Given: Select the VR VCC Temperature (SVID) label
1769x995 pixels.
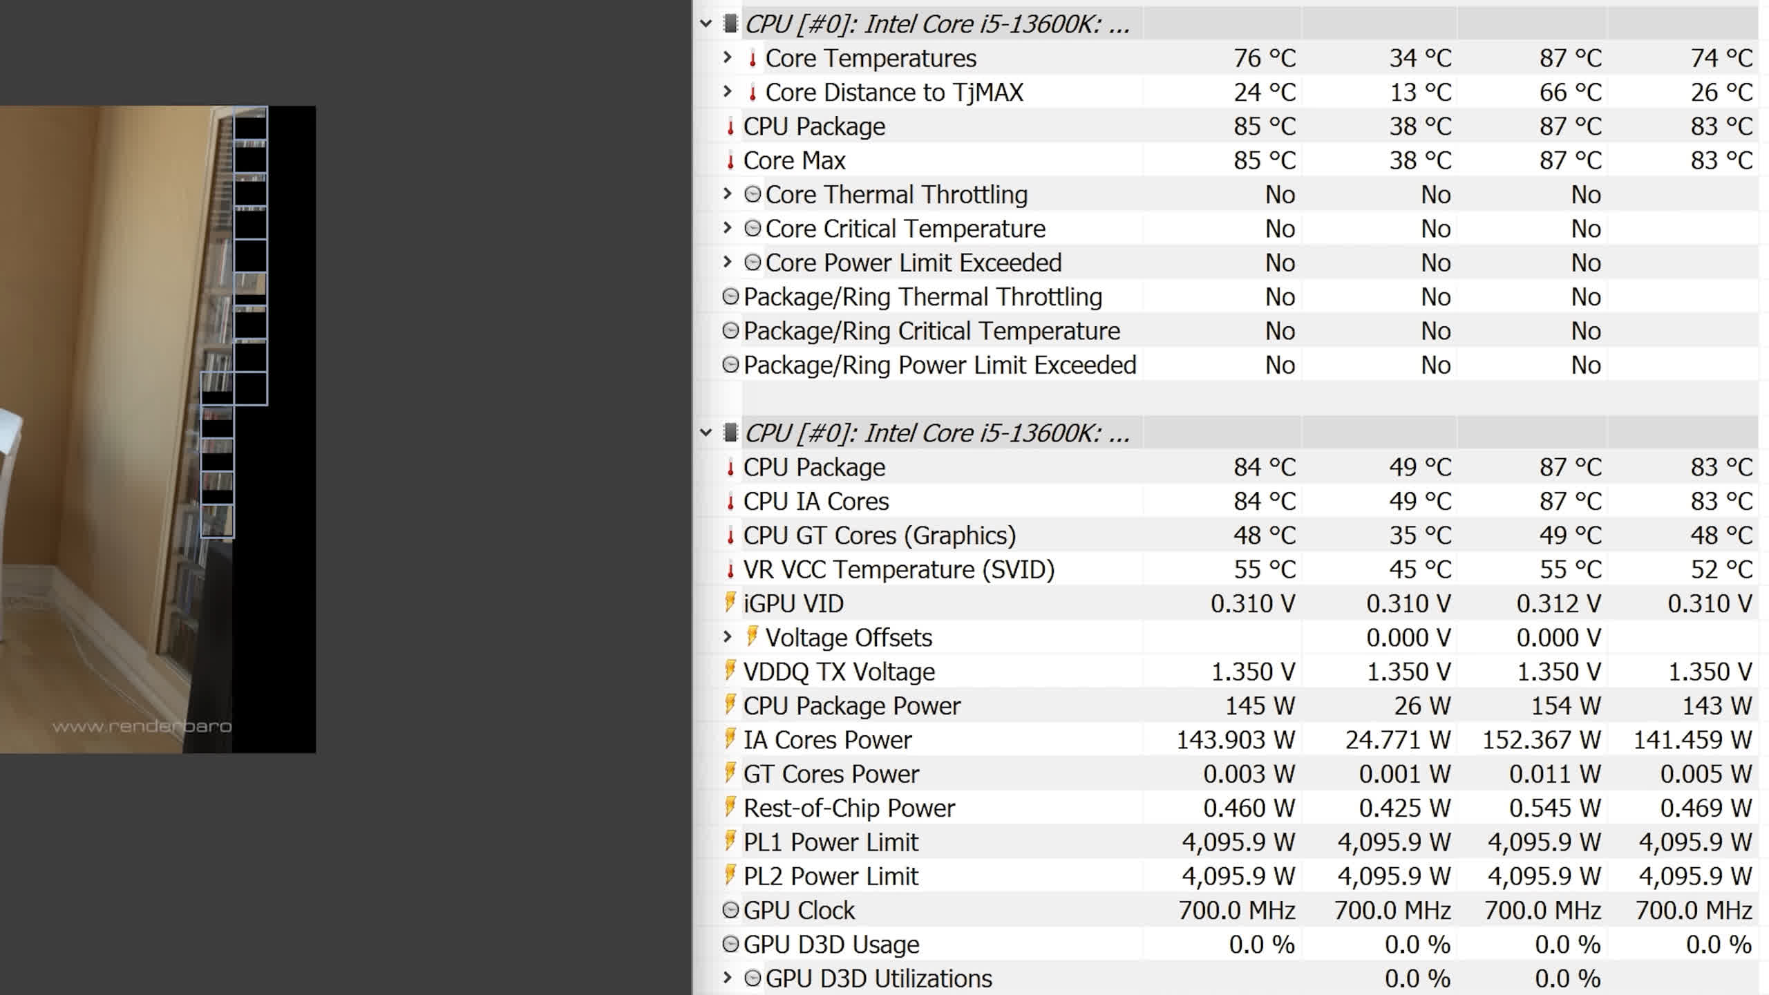Looking at the screenshot, I should pos(899,570).
